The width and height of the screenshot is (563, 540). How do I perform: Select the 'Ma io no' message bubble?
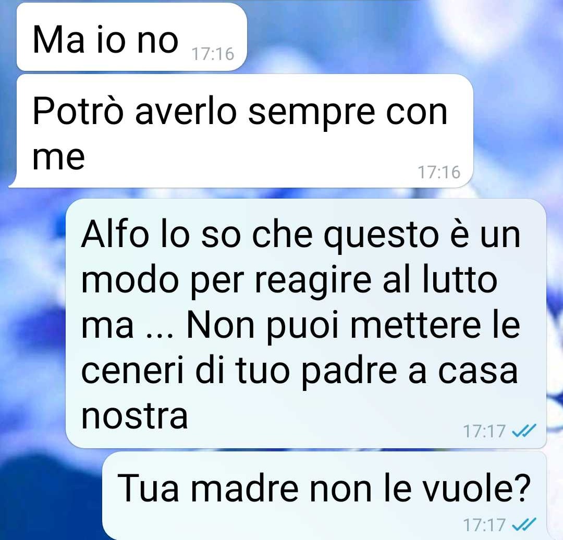click(132, 36)
